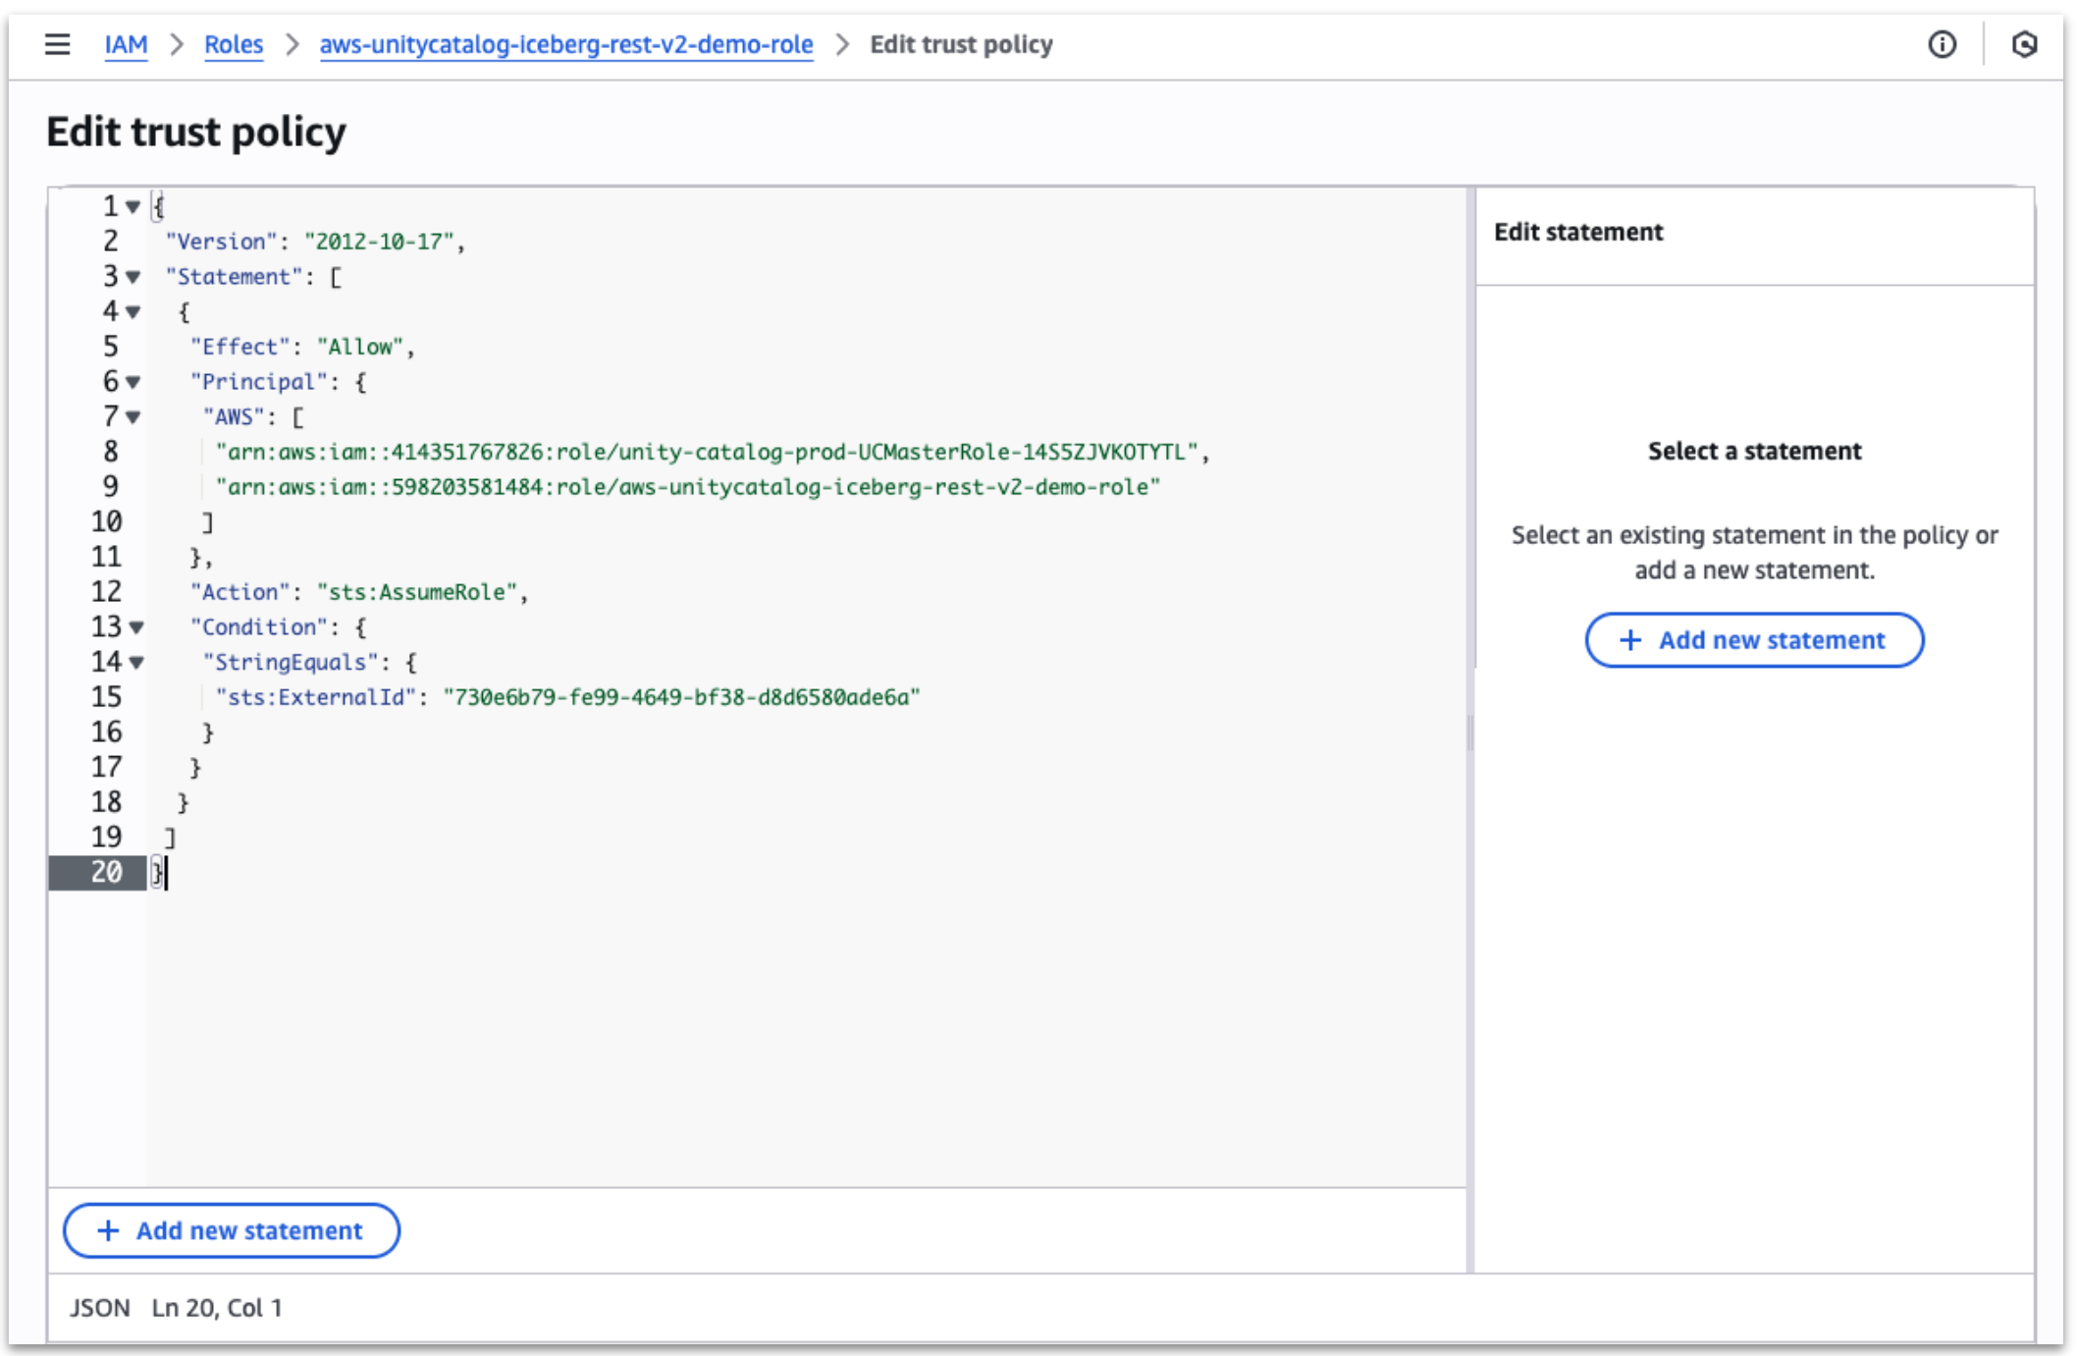Click Add new statement in the Edit statement panel
Viewport: 2077px width, 1356px height.
1753,639
